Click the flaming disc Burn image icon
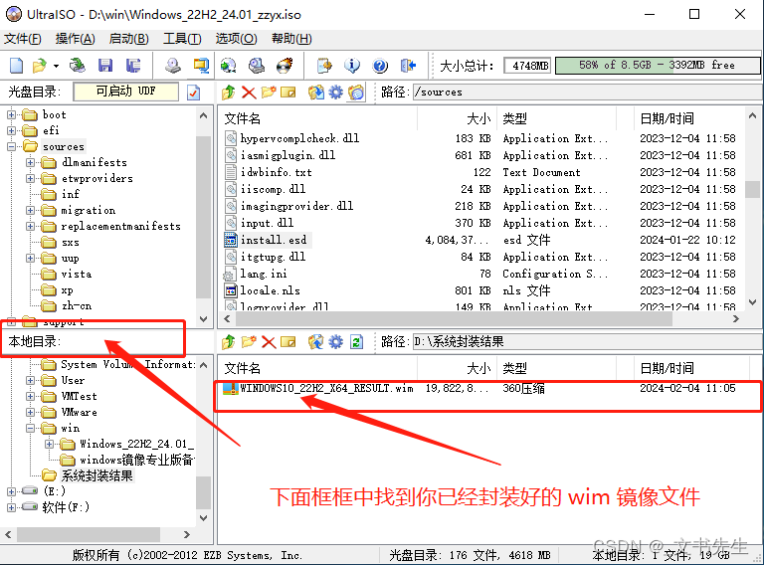Screen dimensions: 764x565 [x=285, y=66]
